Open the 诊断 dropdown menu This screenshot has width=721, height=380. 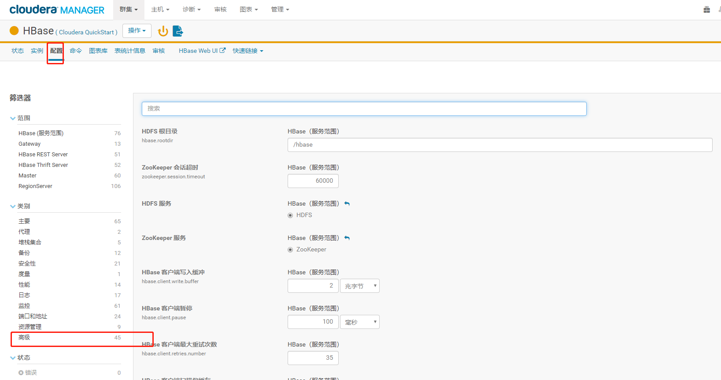pos(192,9)
